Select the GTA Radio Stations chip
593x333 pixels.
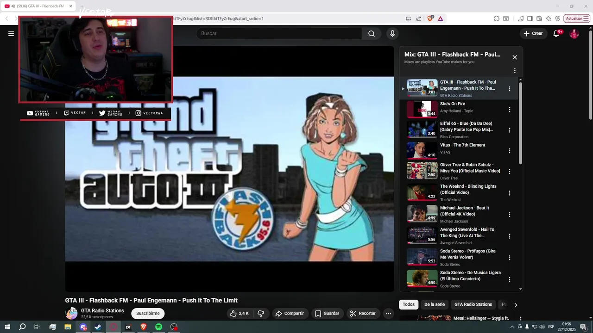(x=473, y=304)
